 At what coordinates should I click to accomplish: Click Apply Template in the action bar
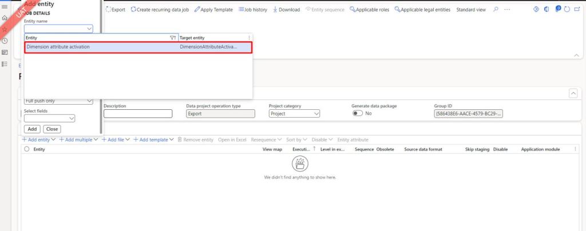click(213, 10)
